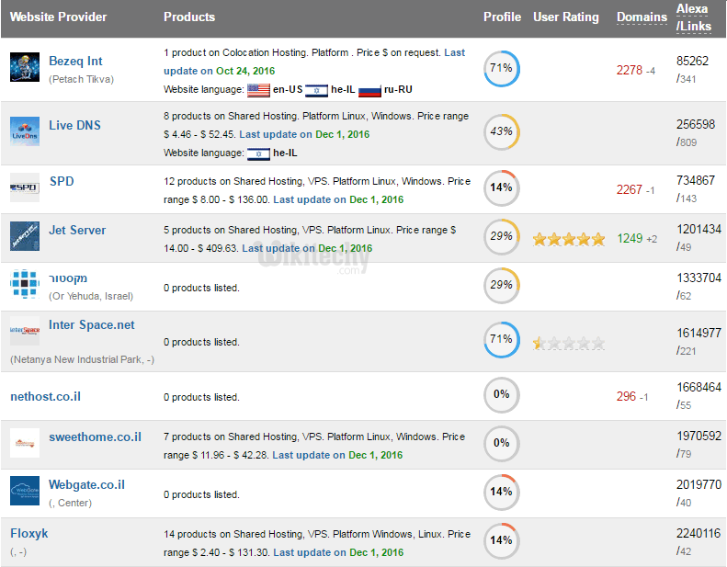
Task: Click Jet Server 29% profile circle
Action: coord(502,237)
